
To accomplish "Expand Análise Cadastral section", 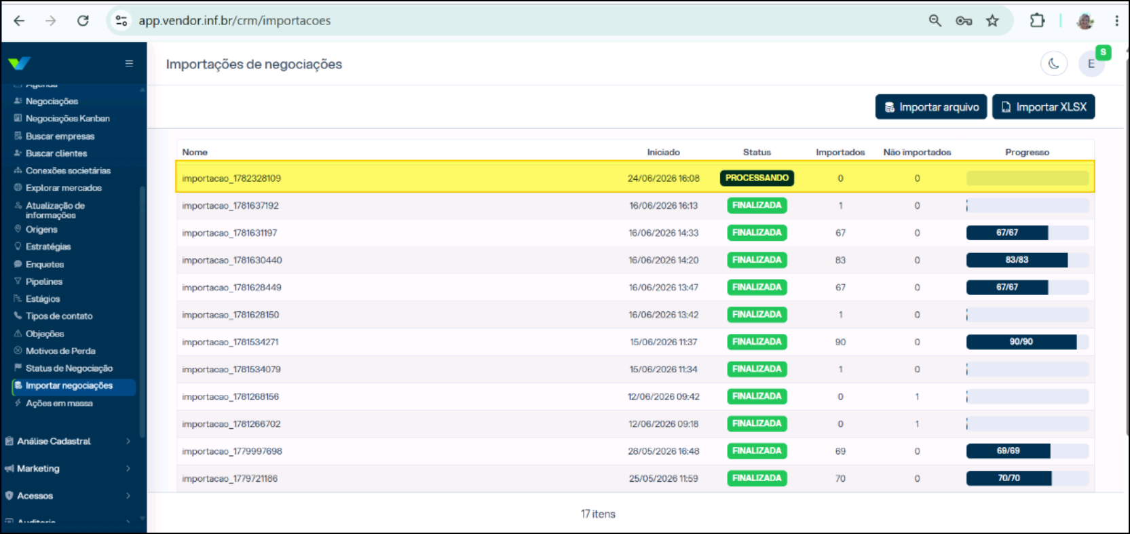I will 68,441.
